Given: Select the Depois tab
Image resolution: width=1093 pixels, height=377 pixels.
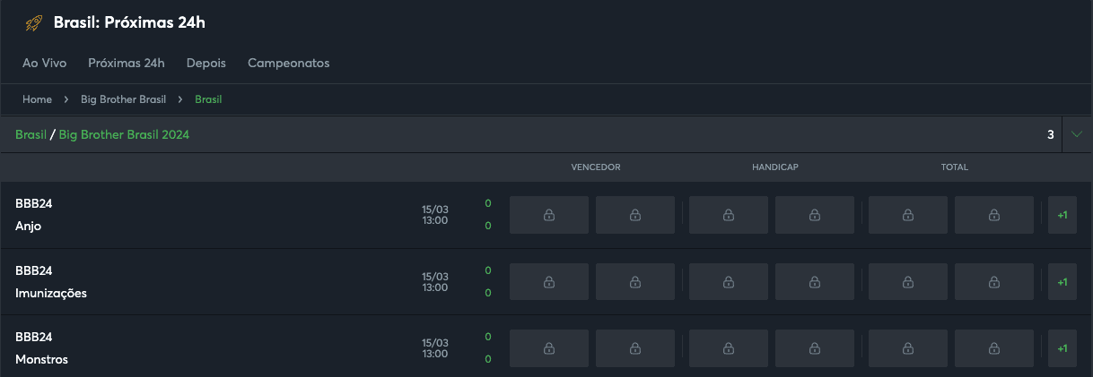Looking at the screenshot, I should coord(206,64).
